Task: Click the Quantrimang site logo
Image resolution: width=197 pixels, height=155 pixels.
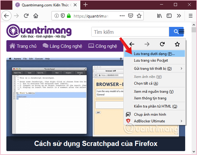Action: click(39, 31)
